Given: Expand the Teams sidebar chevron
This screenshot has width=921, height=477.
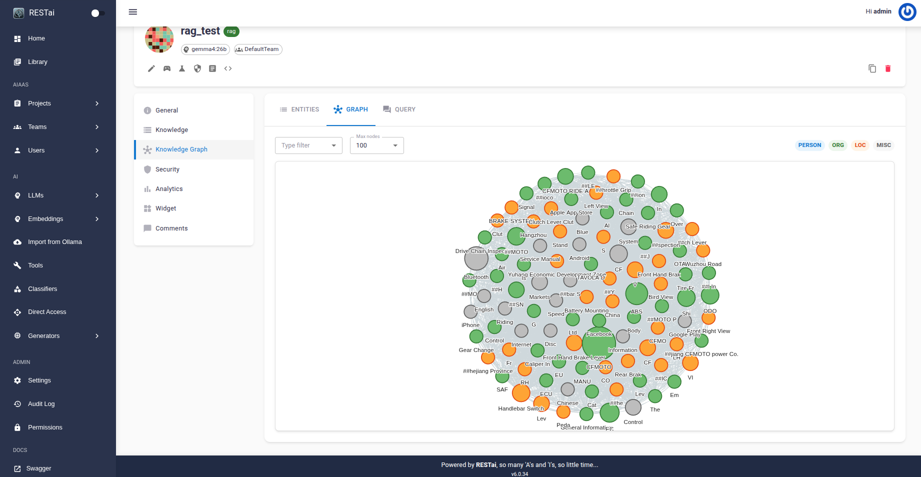Looking at the screenshot, I should [97, 127].
